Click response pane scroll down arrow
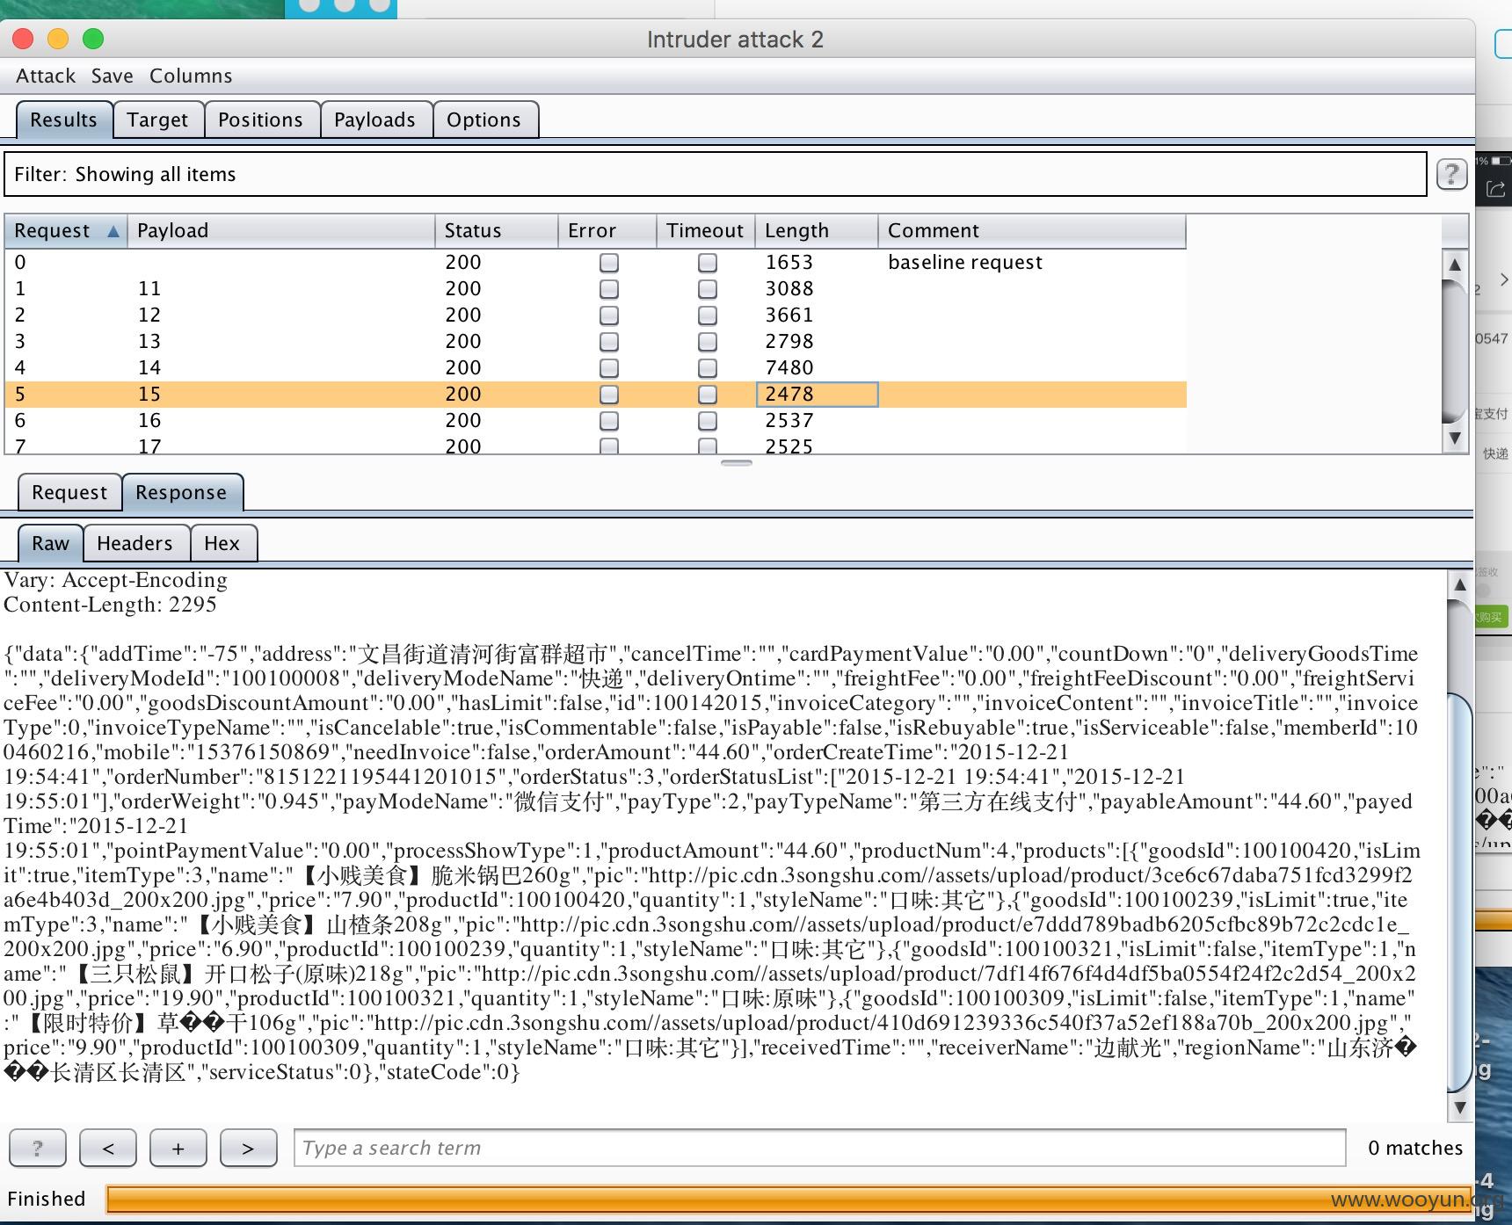This screenshot has width=1512, height=1225. click(1459, 1107)
